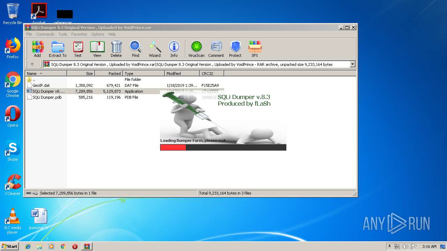The width and height of the screenshot is (447, 251).
Task: Select the GeoIP.dat file row
Action: [124, 85]
